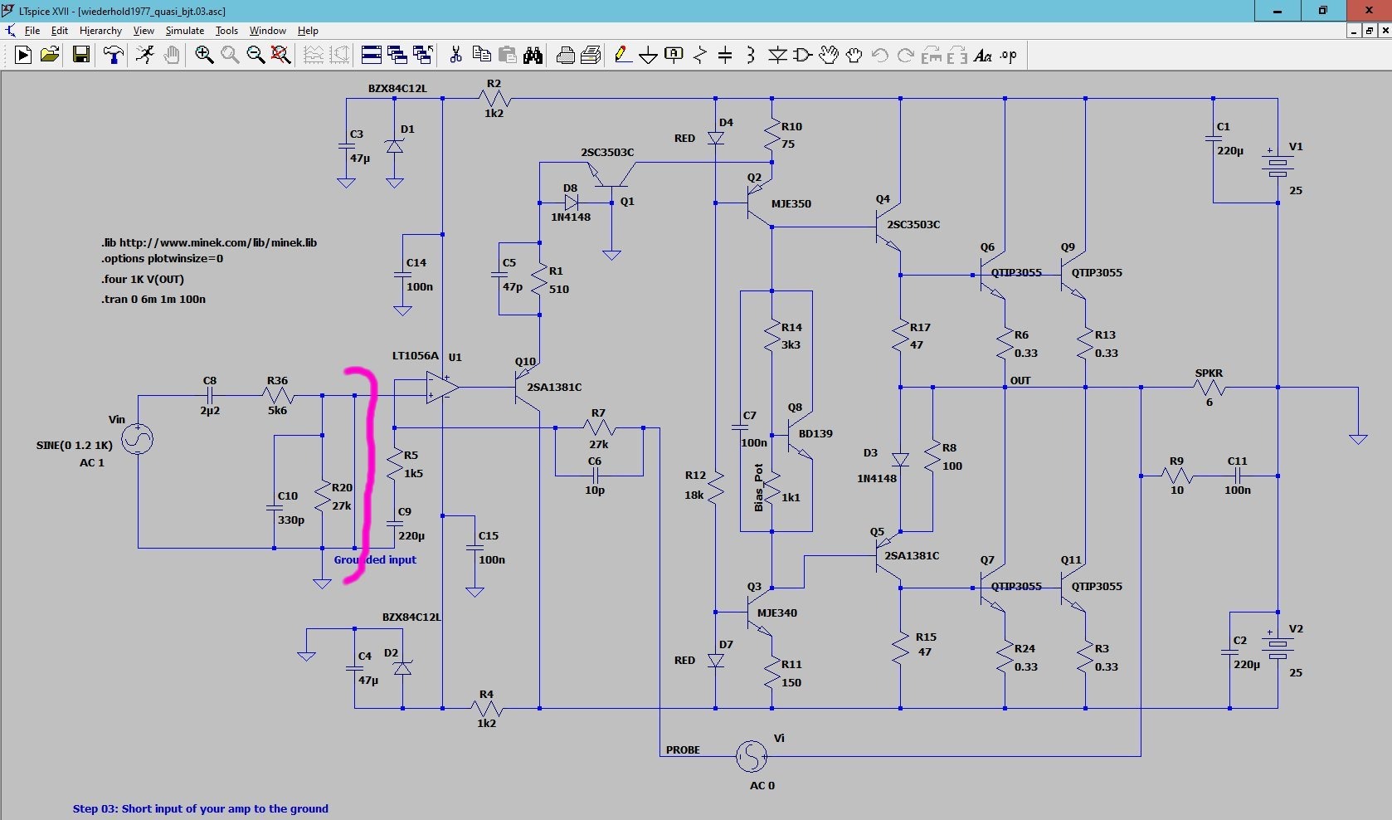Halt the simulation with the hand icon
Viewport: 1392px width, 820px height.
tap(171, 55)
